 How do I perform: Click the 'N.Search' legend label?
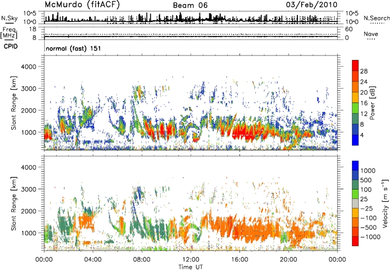click(376, 18)
